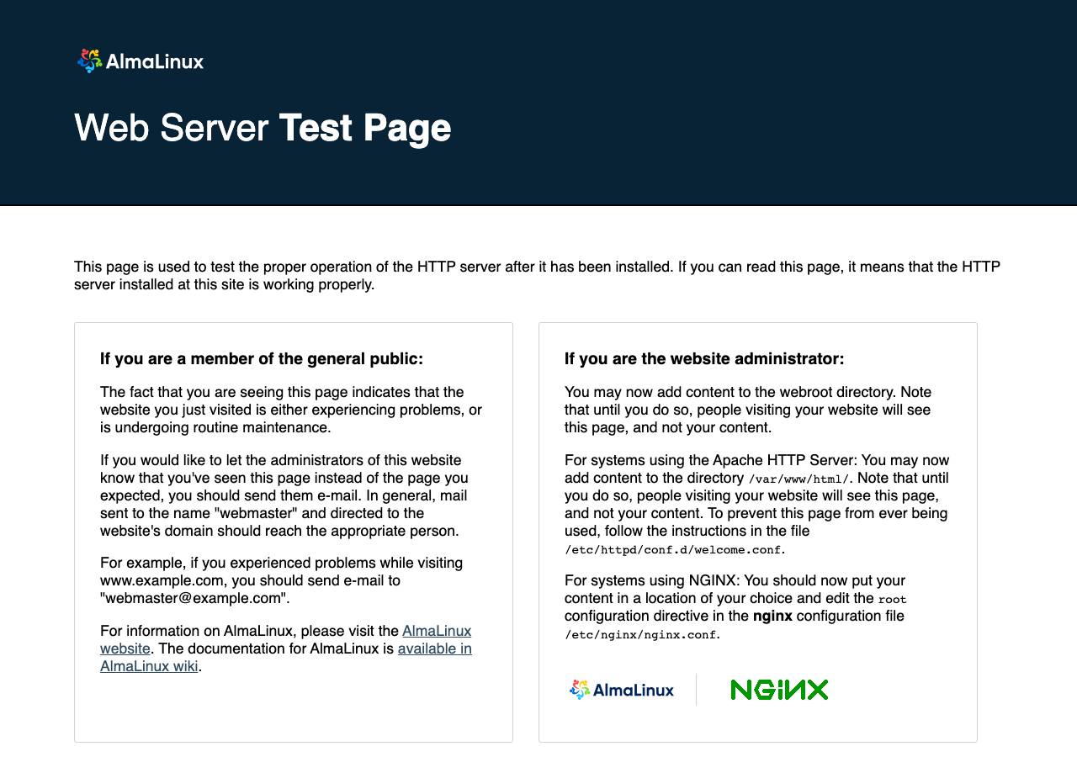The width and height of the screenshot is (1077, 757).
Task: Click the /etc/nginx/nginx.conf file path
Action: [641, 635]
